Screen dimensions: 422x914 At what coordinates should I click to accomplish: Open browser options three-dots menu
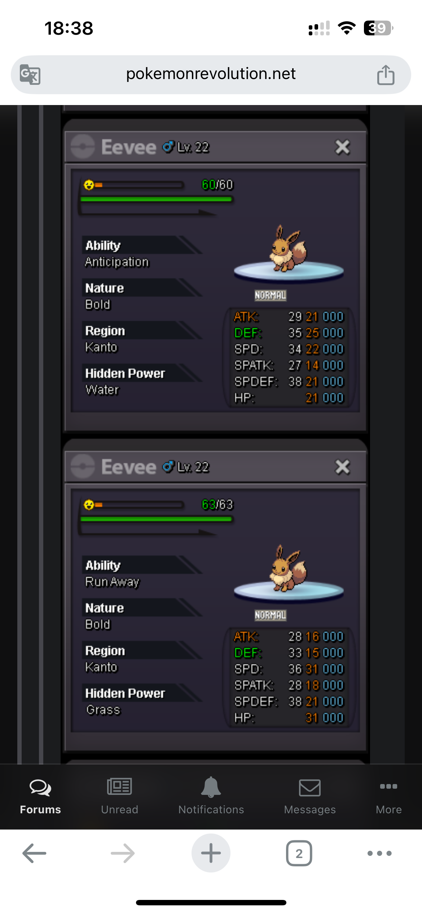(379, 853)
